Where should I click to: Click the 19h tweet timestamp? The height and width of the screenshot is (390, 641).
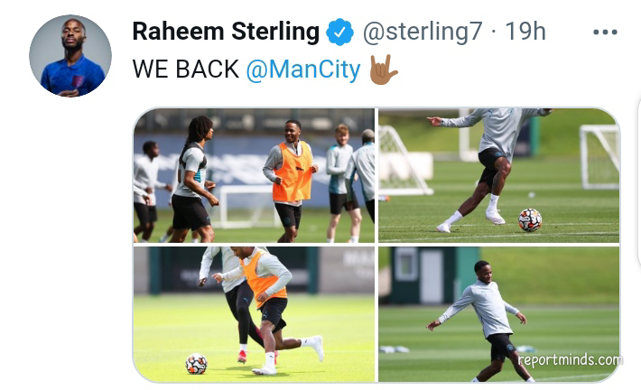click(525, 32)
